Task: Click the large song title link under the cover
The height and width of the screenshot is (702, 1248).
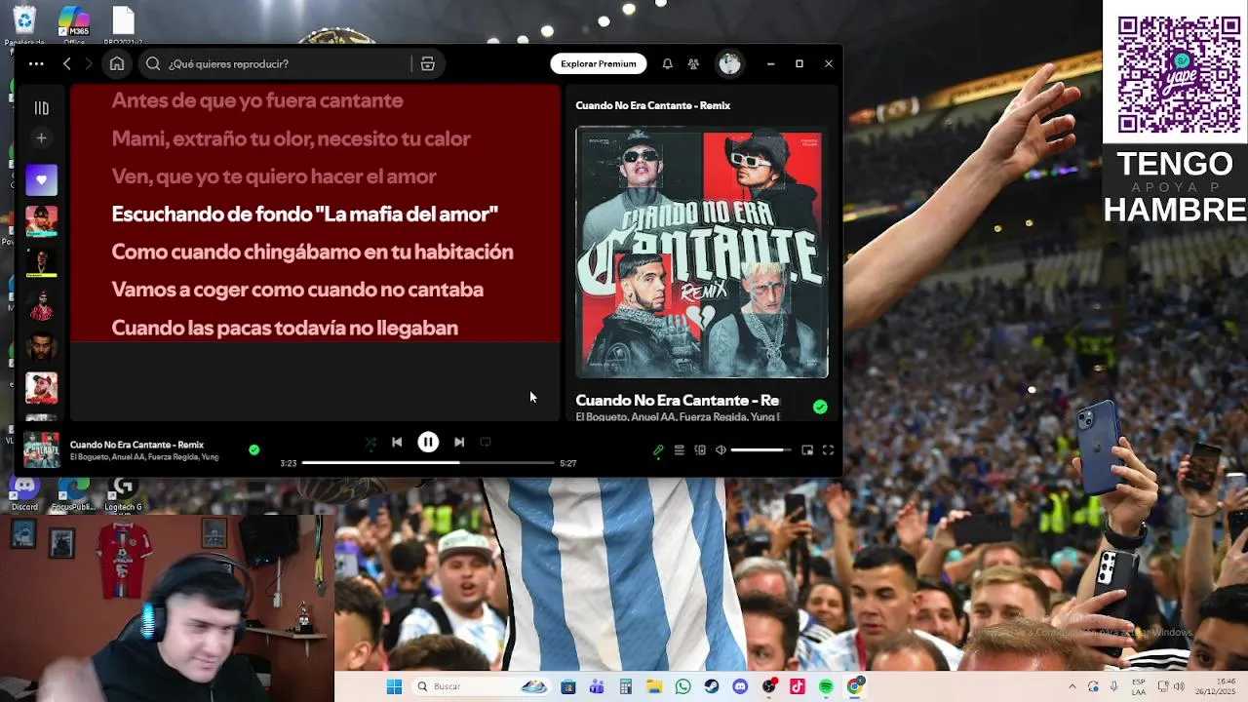Action: 678,400
